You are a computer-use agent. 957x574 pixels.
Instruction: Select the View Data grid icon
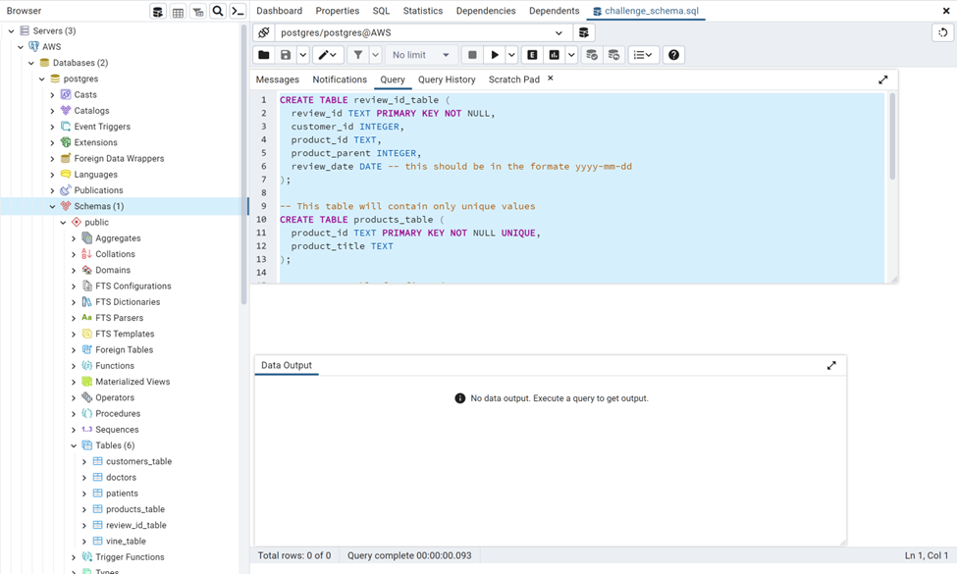179,11
